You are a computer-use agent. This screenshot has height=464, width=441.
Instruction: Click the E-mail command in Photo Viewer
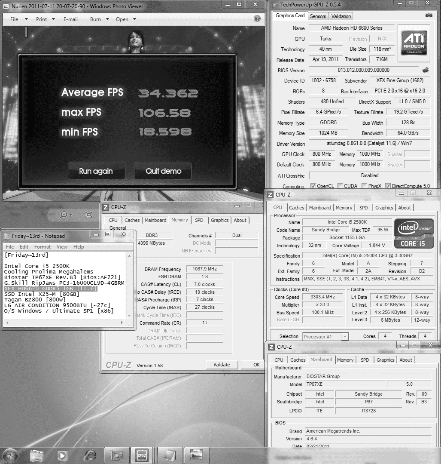71,19
